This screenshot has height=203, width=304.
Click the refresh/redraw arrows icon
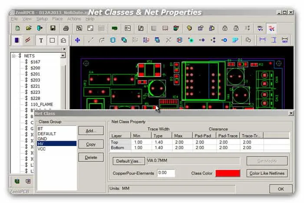click(x=79, y=28)
